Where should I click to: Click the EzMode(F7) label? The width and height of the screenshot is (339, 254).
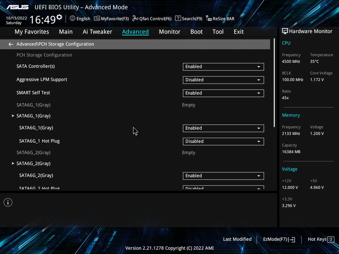pos(275,239)
